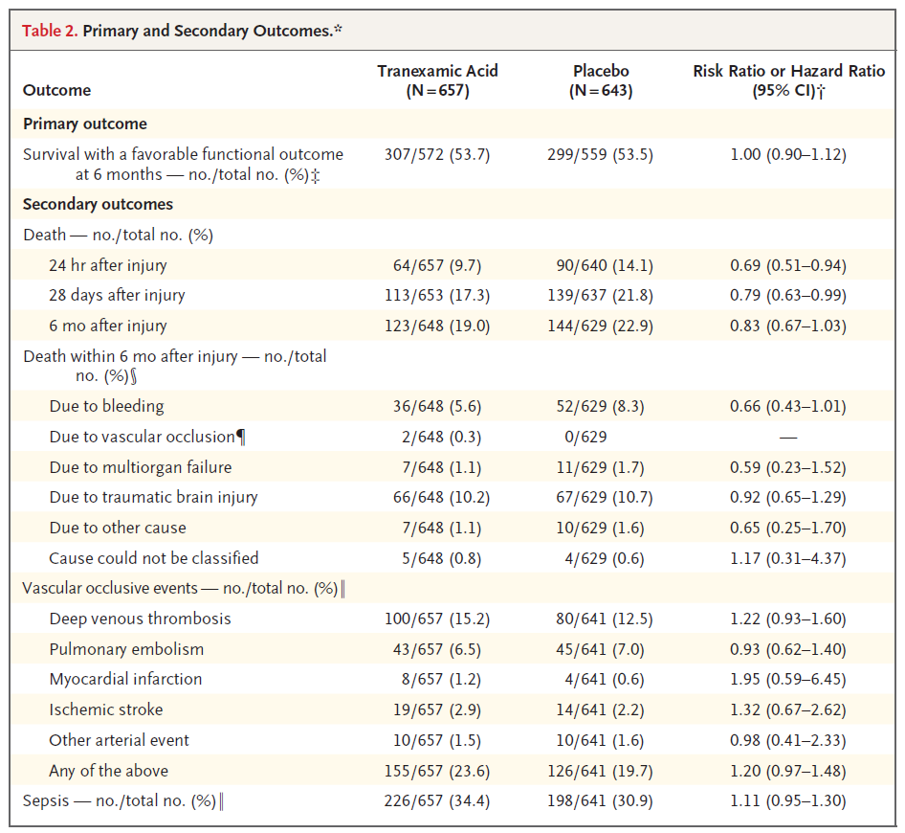Click the Due to traumatic brain injury label
The height and width of the screenshot is (833, 905).
153,497
